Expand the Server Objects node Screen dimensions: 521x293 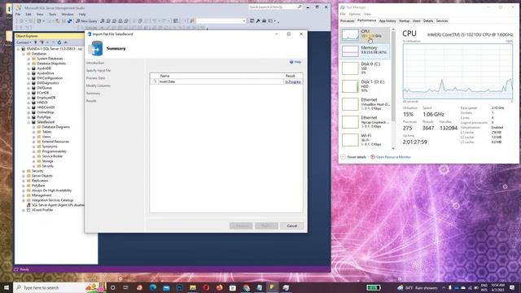point(24,176)
